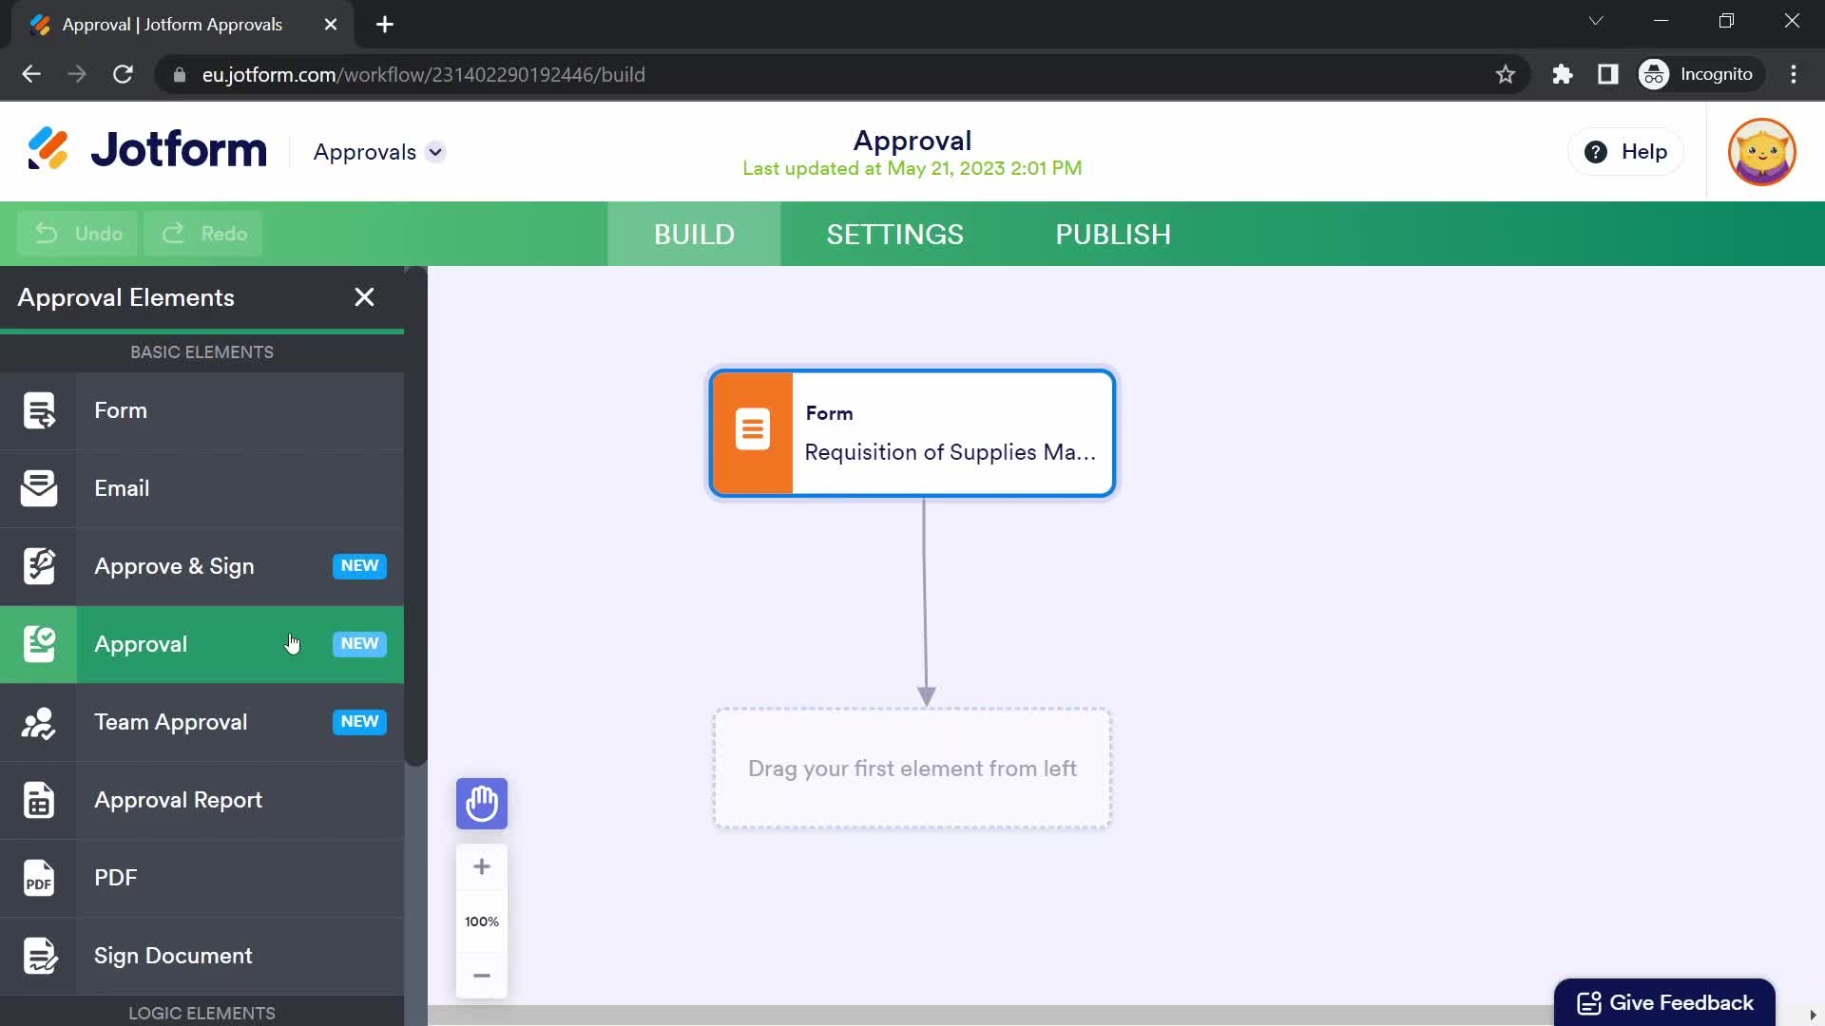Image resolution: width=1825 pixels, height=1026 pixels.
Task: Switch to the PUBLISH tab
Action: pos(1114,235)
